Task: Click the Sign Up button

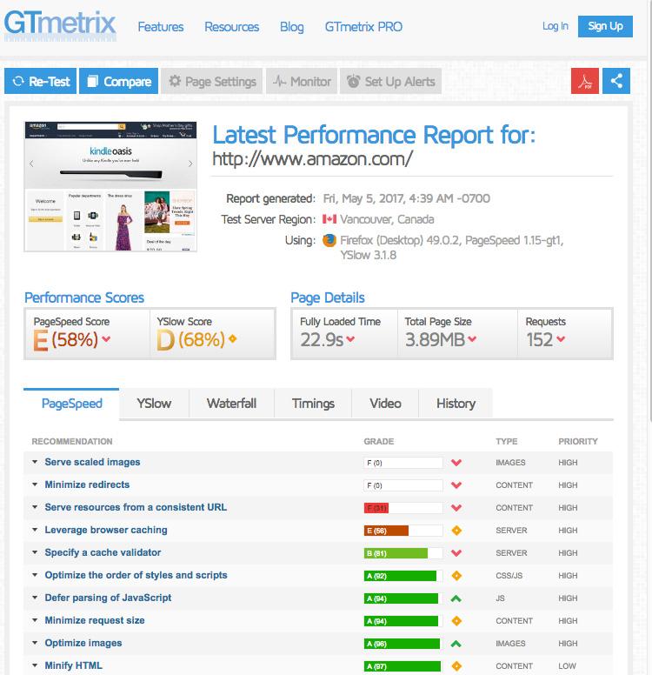Action: coord(605,26)
